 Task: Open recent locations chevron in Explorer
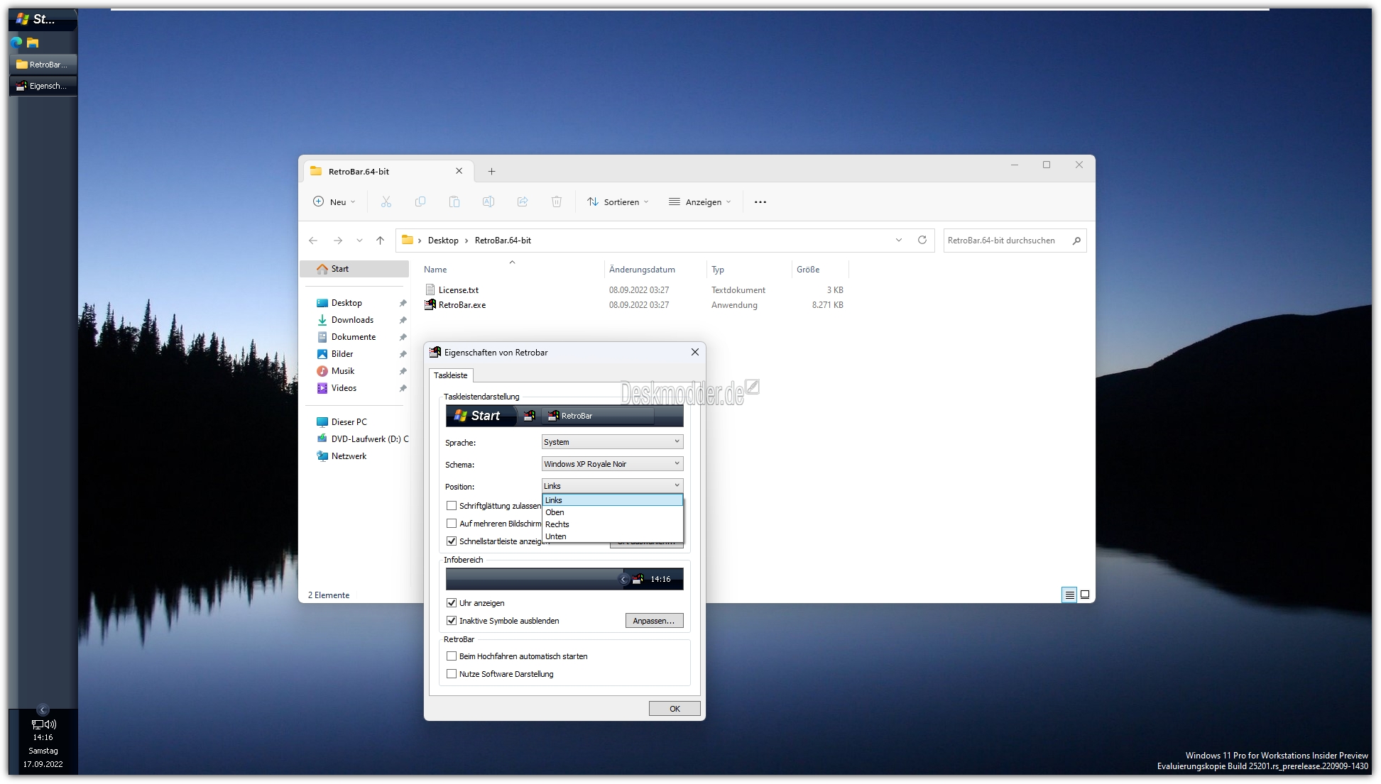pyautogui.click(x=359, y=241)
